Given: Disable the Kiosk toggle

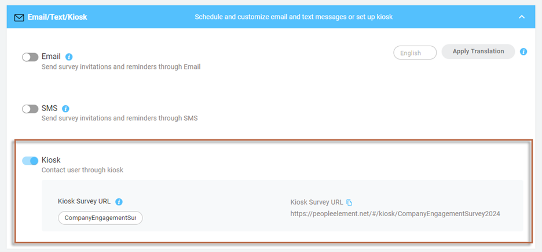Looking at the screenshot, I should (x=30, y=161).
